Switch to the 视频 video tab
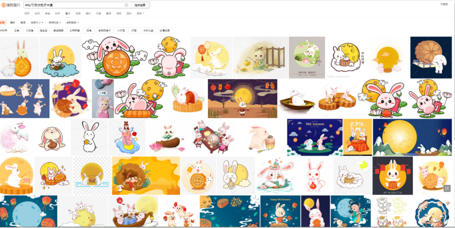This screenshot has width=455, height=228. tap(78, 13)
